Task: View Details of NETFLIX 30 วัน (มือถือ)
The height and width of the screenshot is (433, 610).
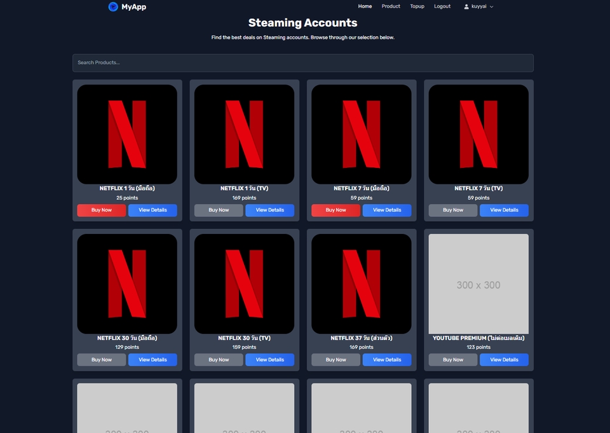Action: click(x=152, y=360)
